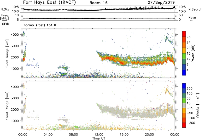This screenshot has width=202, height=140.
Task: Click the '-50' value on Velocity colorbar
Action: tap(190, 113)
